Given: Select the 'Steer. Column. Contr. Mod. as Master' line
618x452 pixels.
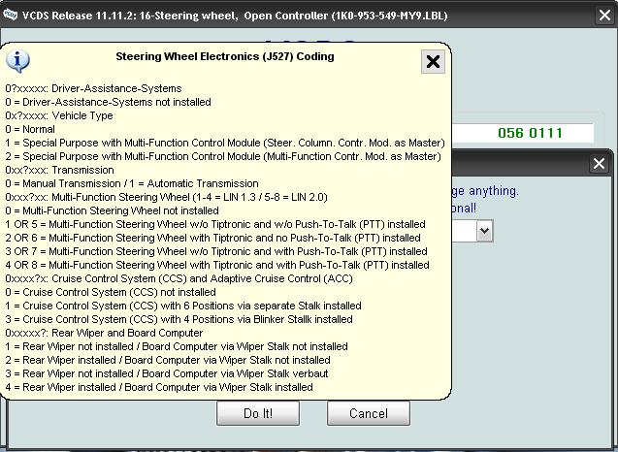Looking at the screenshot, I should tap(225, 143).
